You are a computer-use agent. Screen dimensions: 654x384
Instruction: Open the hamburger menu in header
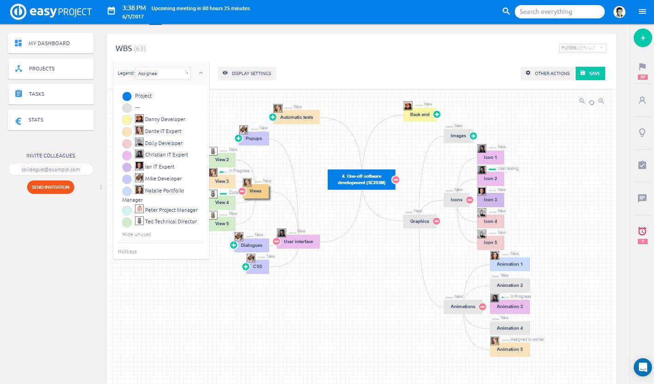pyautogui.click(x=642, y=12)
